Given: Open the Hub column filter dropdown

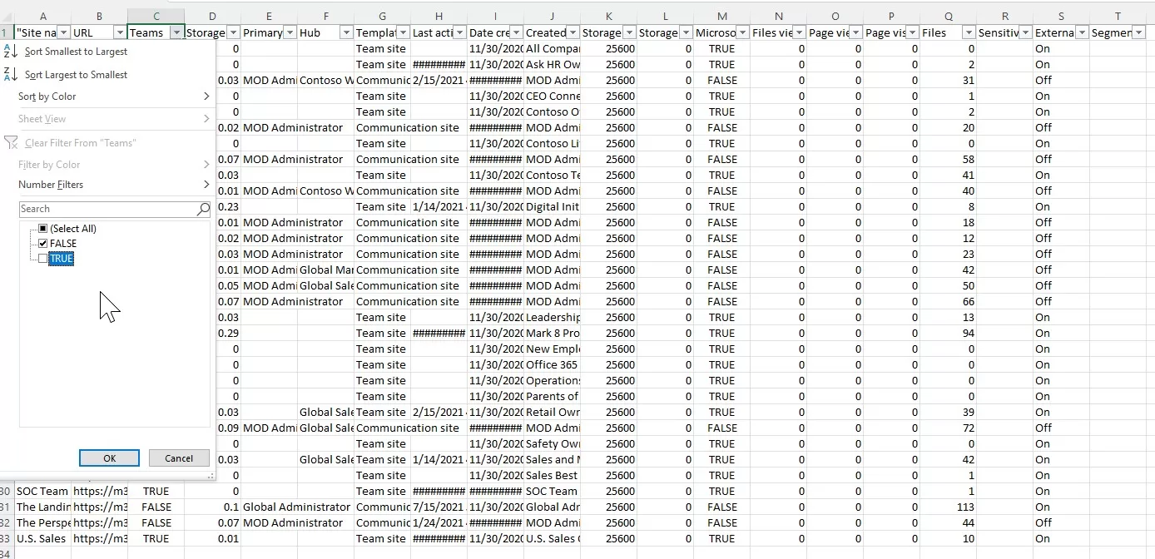Looking at the screenshot, I should point(346,32).
